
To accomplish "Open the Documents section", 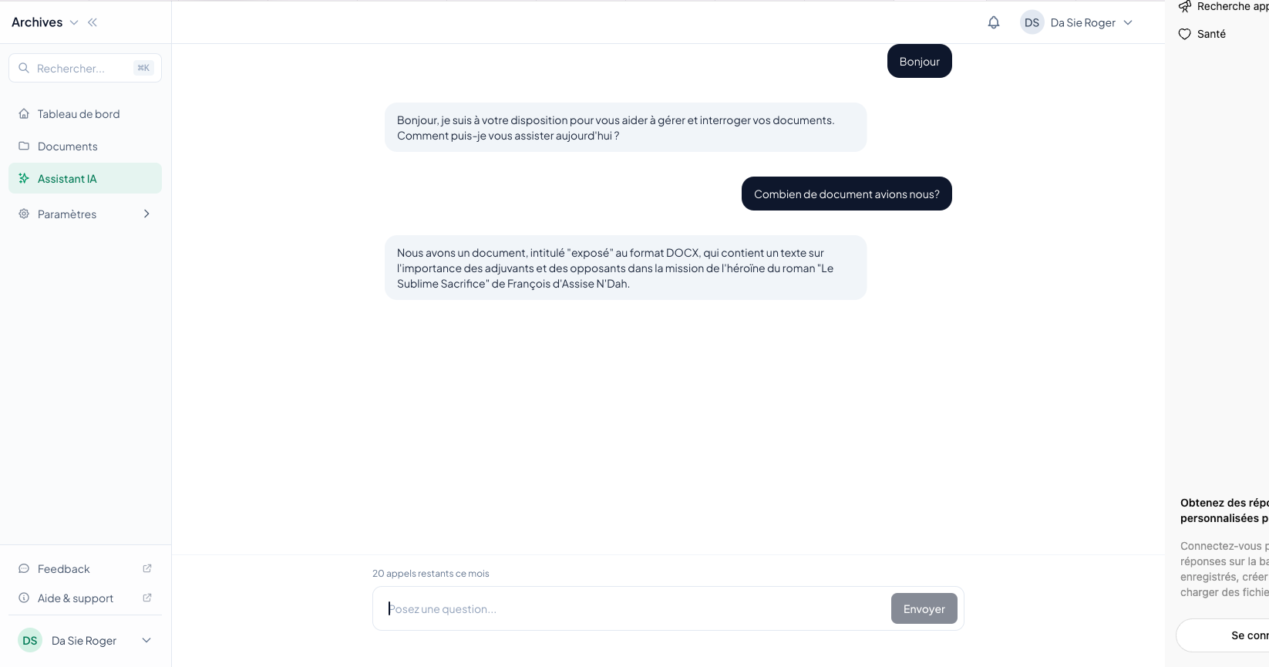I will point(68,147).
